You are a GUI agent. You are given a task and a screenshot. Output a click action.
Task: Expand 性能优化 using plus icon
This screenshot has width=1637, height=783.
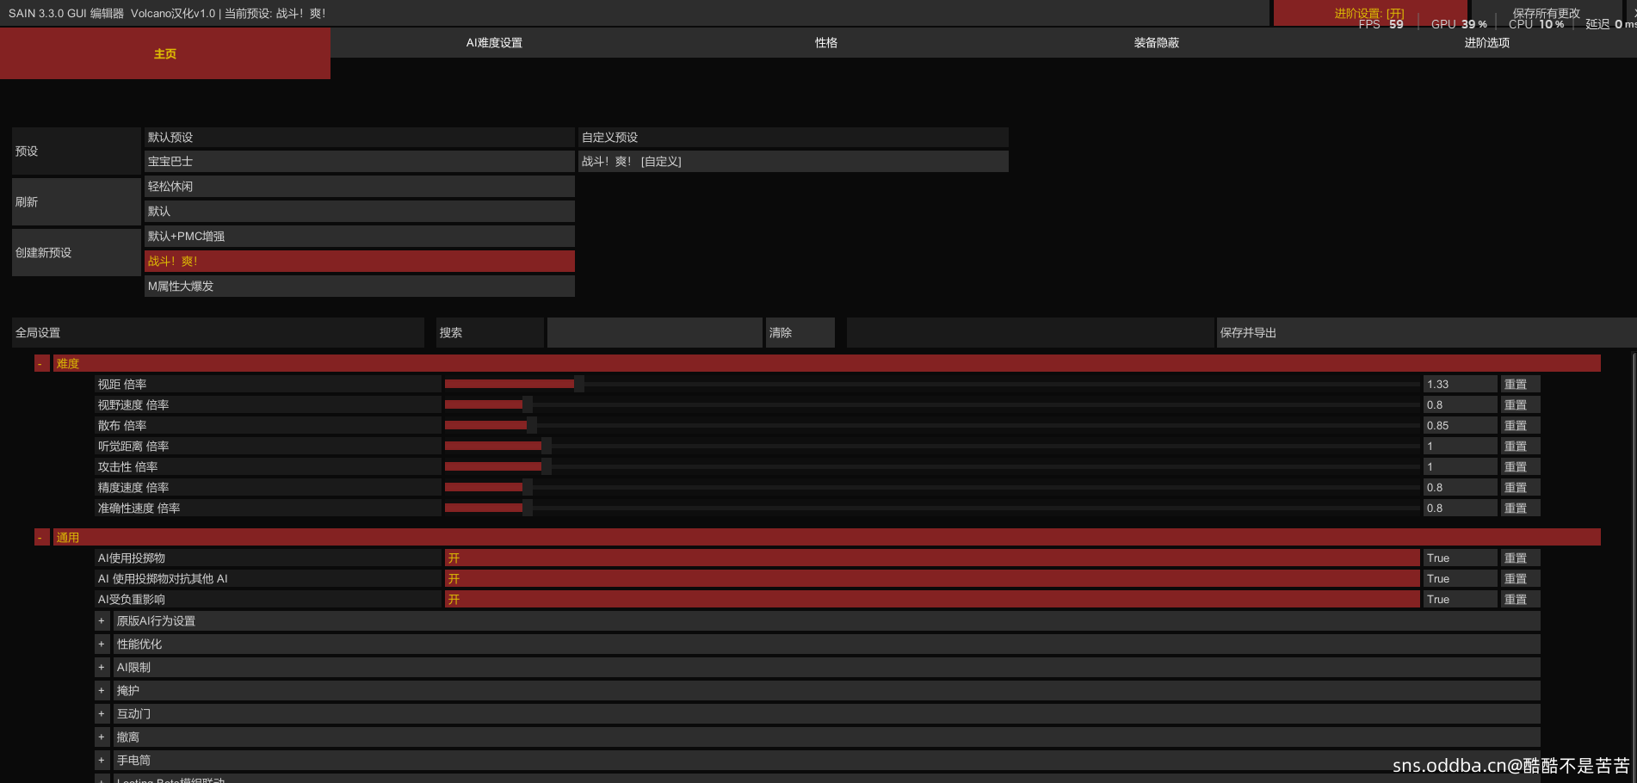pyautogui.click(x=102, y=644)
